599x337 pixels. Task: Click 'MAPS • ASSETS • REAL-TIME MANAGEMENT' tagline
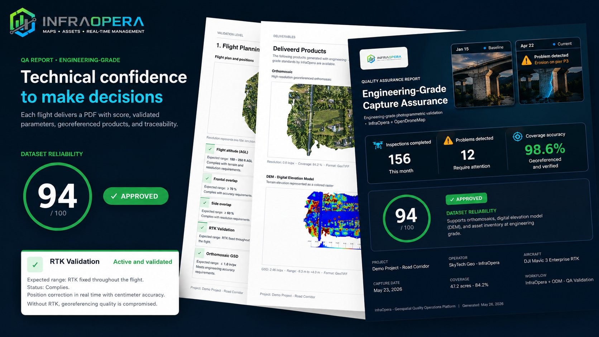94,32
